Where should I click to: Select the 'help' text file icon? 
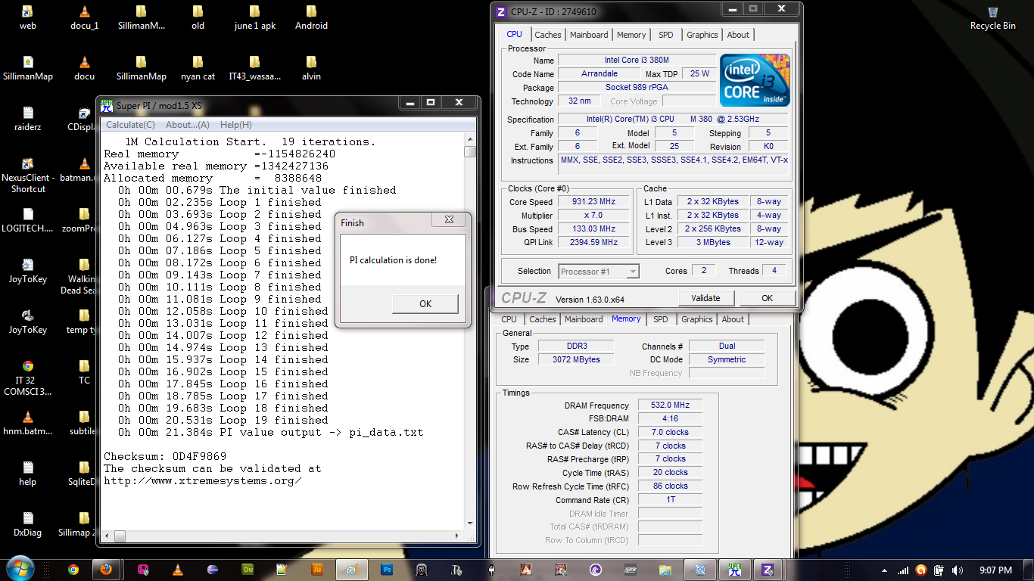coord(28,474)
